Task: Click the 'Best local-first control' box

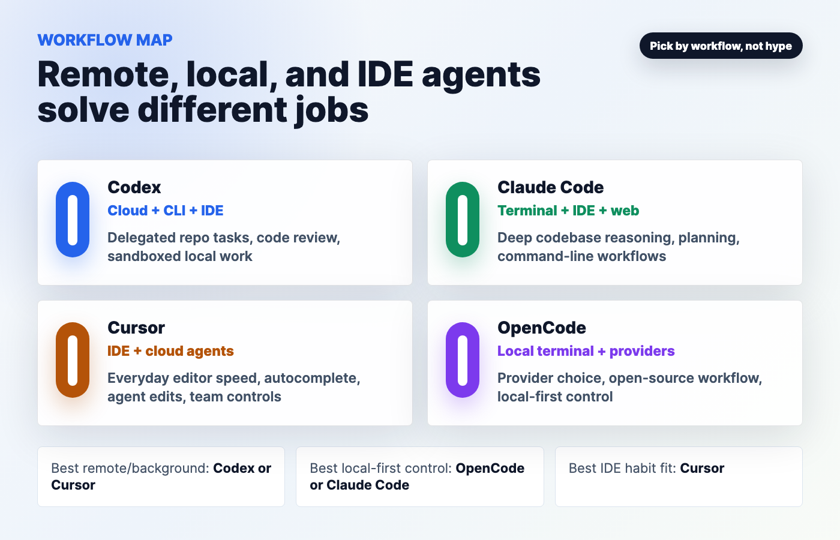Action: click(x=420, y=476)
